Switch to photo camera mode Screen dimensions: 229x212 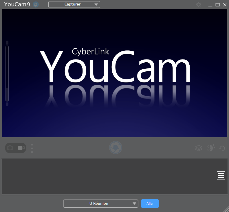click(x=10, y=148)
